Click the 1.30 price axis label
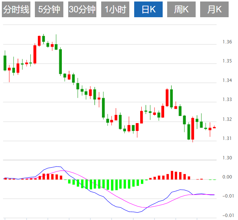Viewport: 238px width, 220px height. (x=227, y=158)
